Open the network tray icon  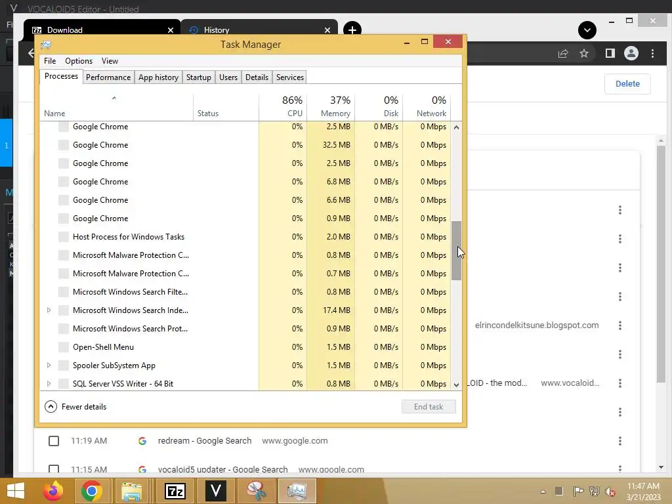595,492
